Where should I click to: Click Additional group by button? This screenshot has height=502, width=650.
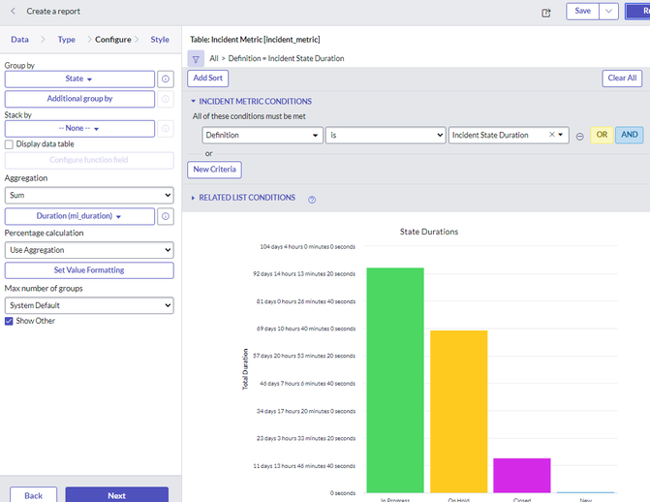click(79, 99)
